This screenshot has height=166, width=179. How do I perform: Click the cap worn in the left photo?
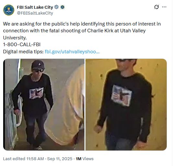(38, 65)
